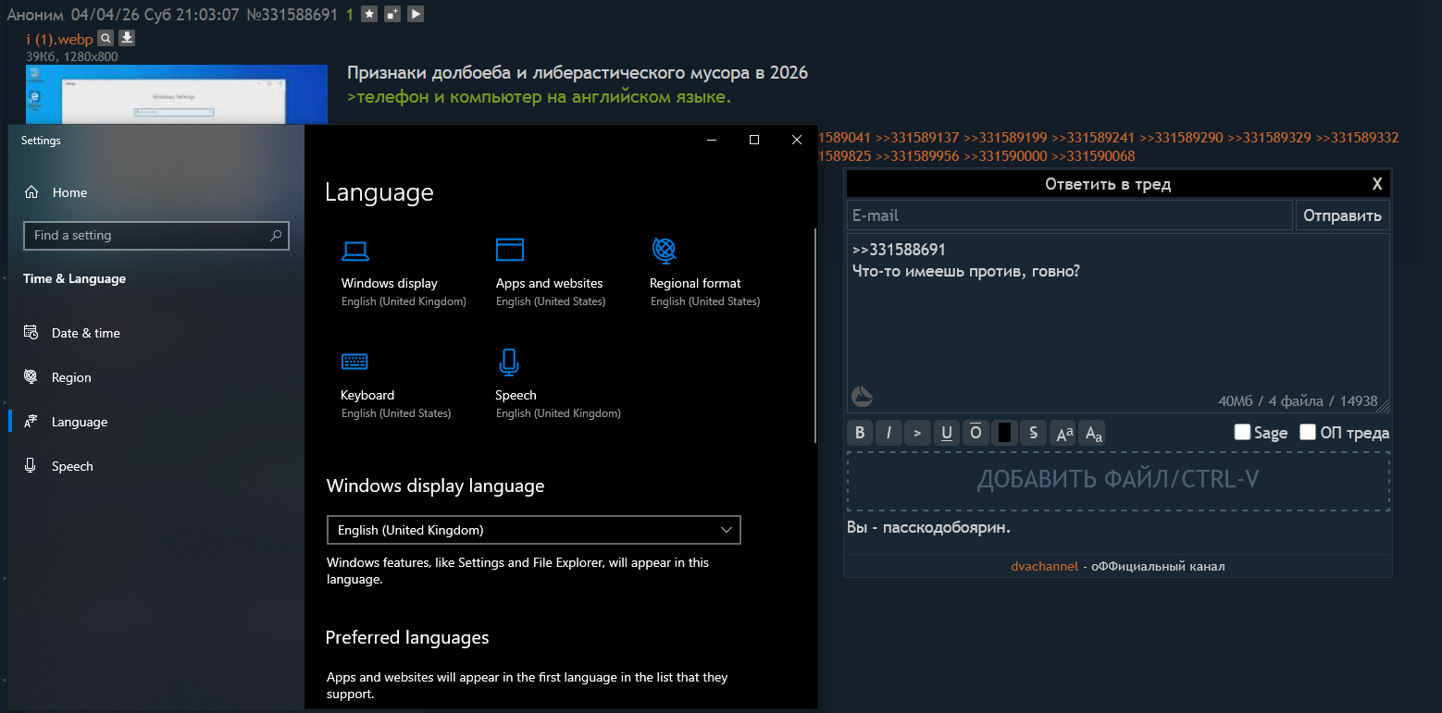Tick the ОП треда checkbox

click(x=1308, y=432)
